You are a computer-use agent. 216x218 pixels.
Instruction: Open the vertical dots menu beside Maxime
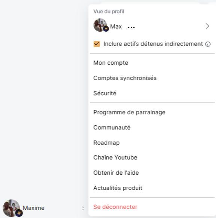(x=83, y=208)
